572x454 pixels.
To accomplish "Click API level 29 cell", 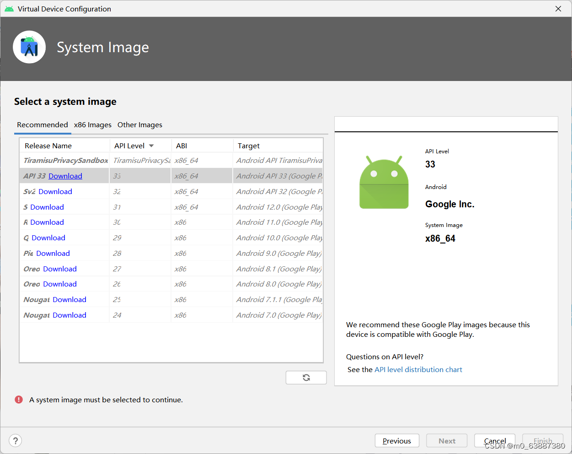I will (x=140, y=238).
